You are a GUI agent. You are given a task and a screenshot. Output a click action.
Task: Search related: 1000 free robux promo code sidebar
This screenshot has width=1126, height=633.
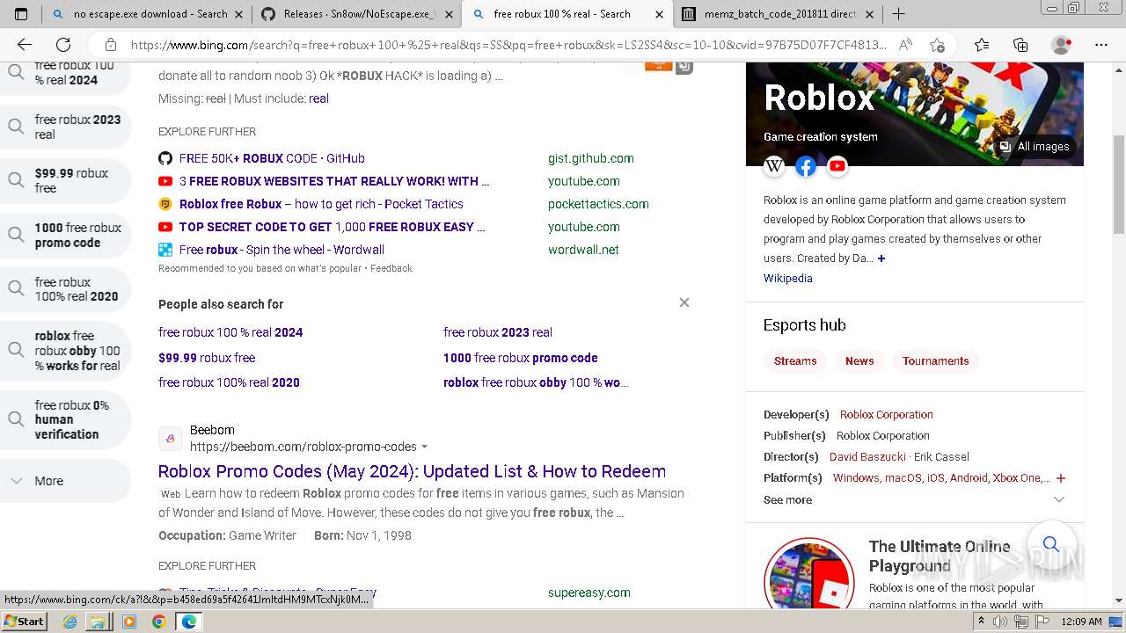[65, 235]
